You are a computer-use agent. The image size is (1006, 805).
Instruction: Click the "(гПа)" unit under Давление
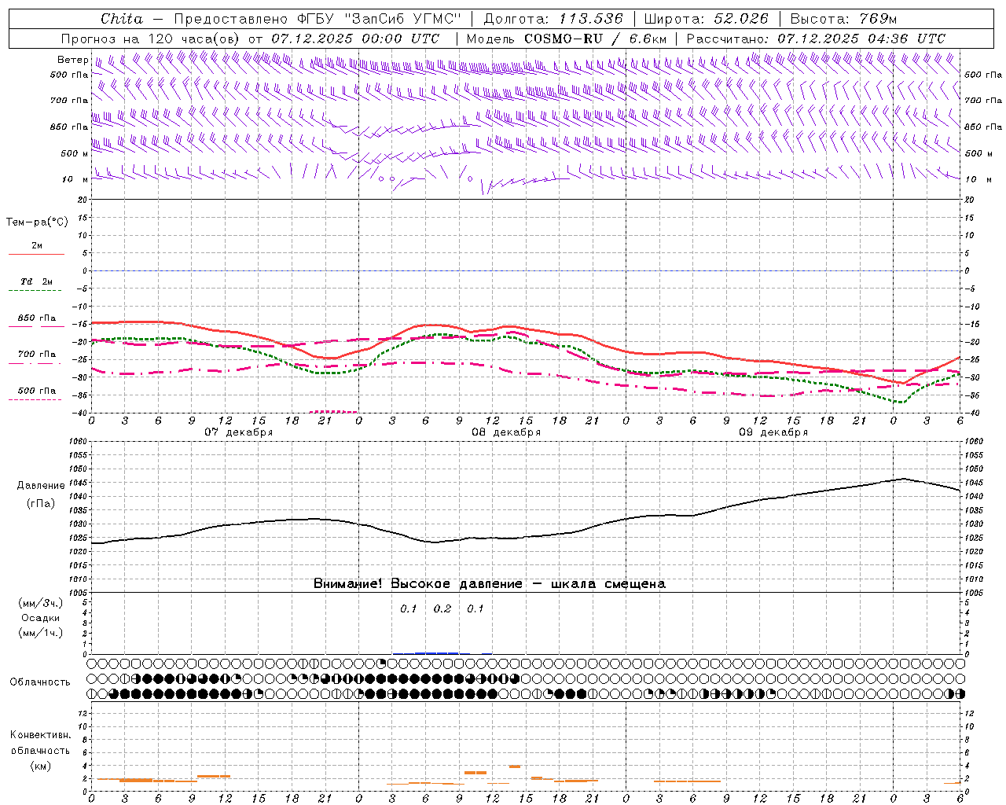(41, 503)
